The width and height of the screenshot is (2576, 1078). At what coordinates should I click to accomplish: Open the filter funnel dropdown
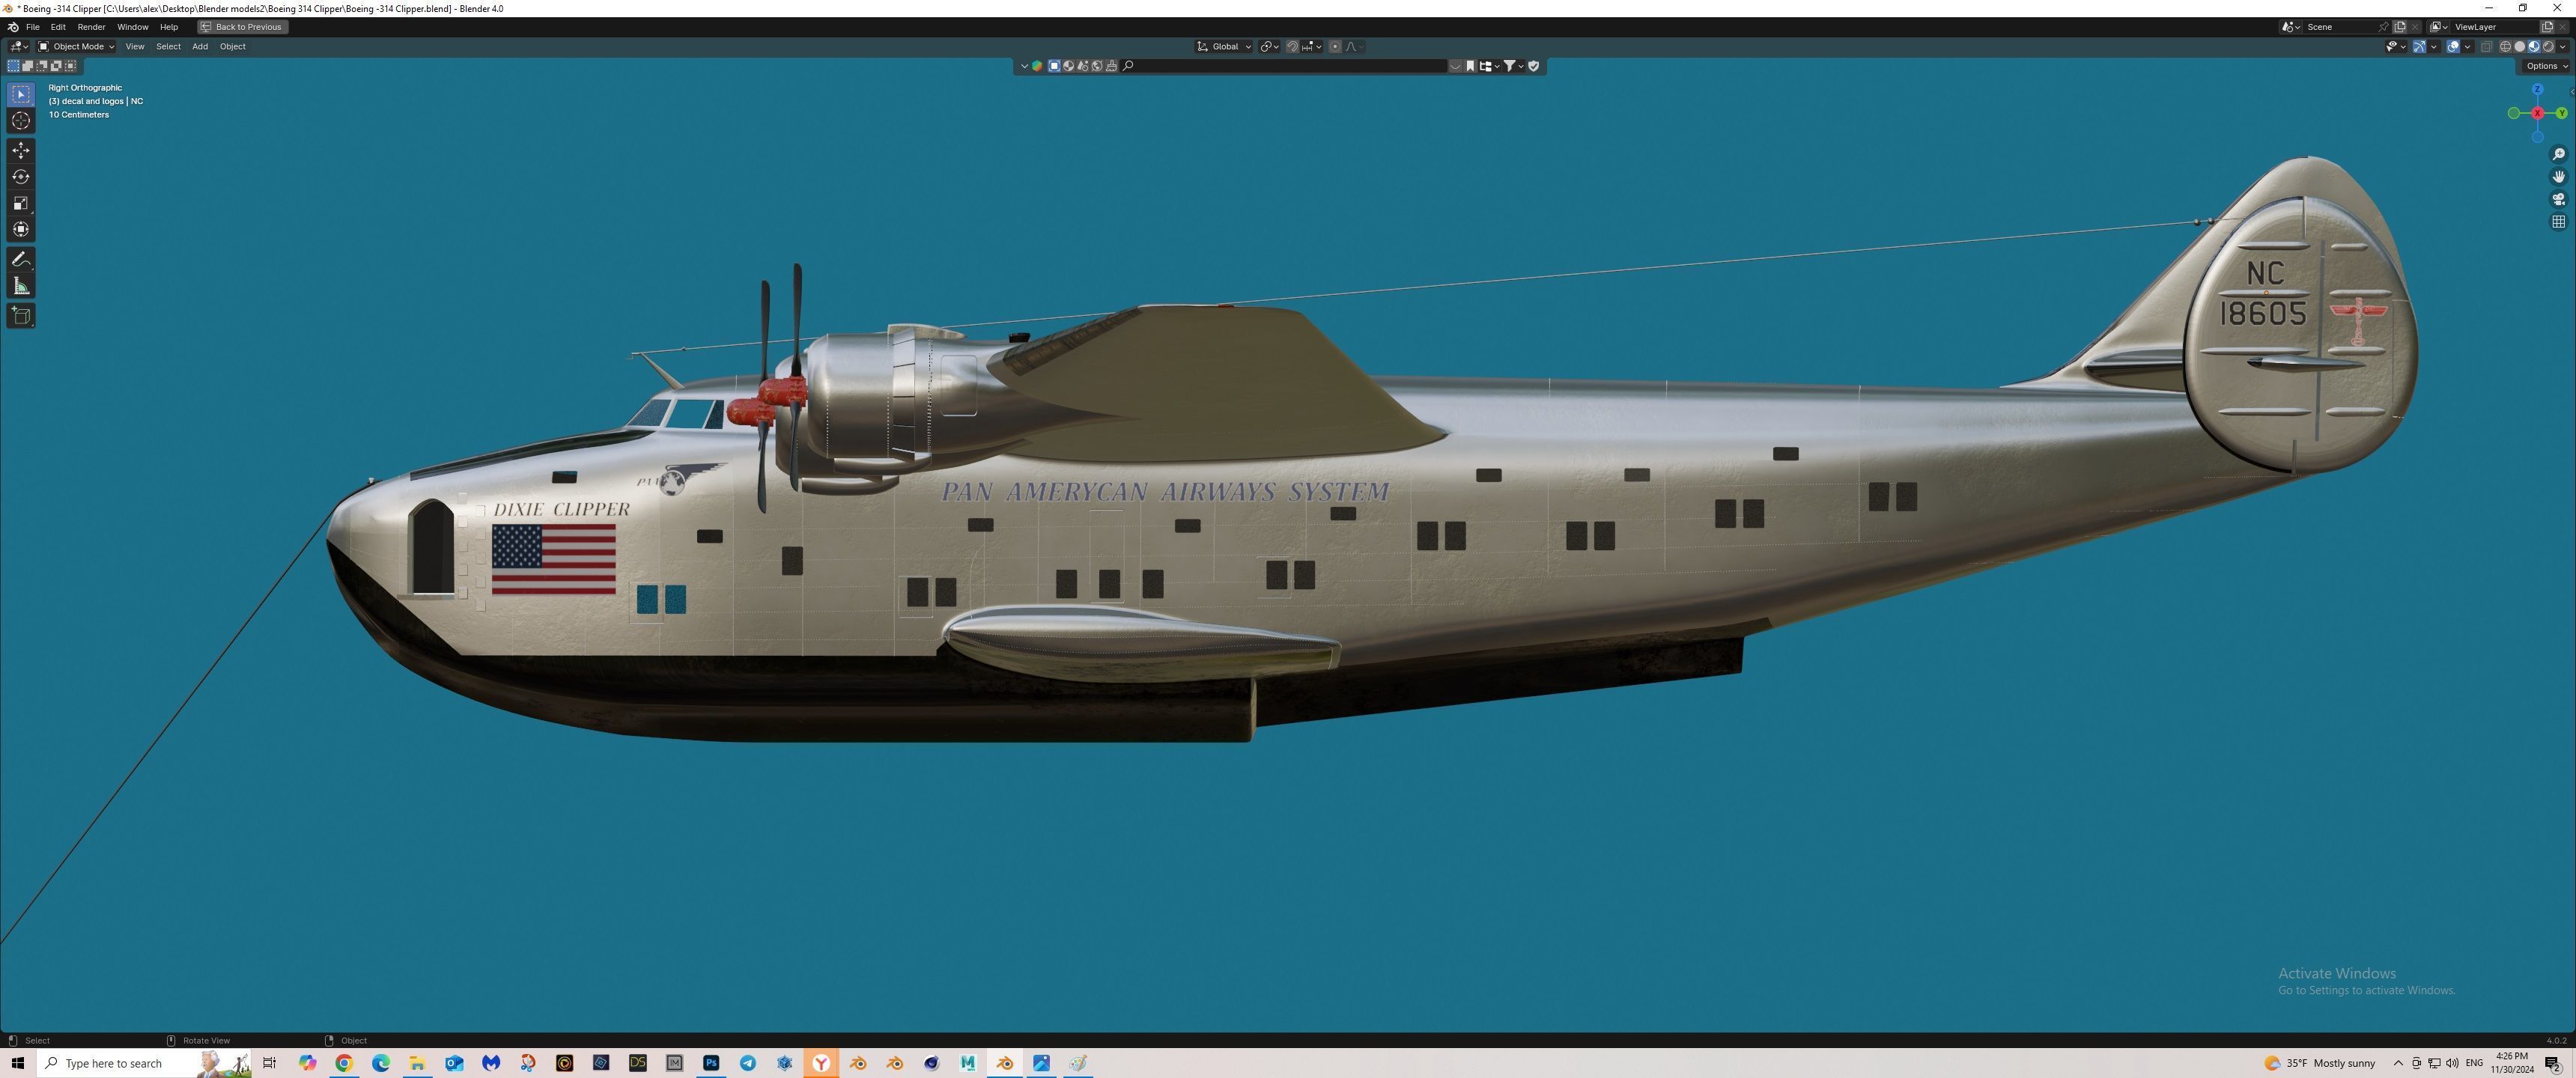(1515, 66)
